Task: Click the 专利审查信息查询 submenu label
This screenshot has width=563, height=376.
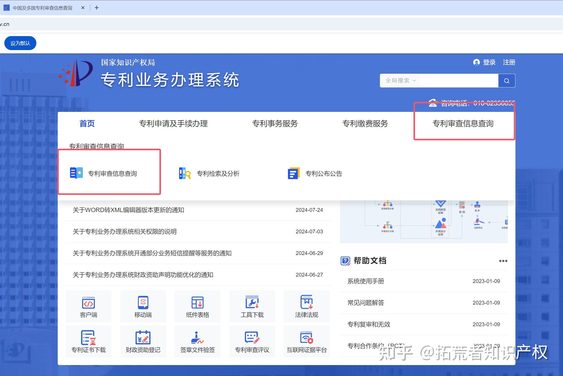Action: point(112,174)
